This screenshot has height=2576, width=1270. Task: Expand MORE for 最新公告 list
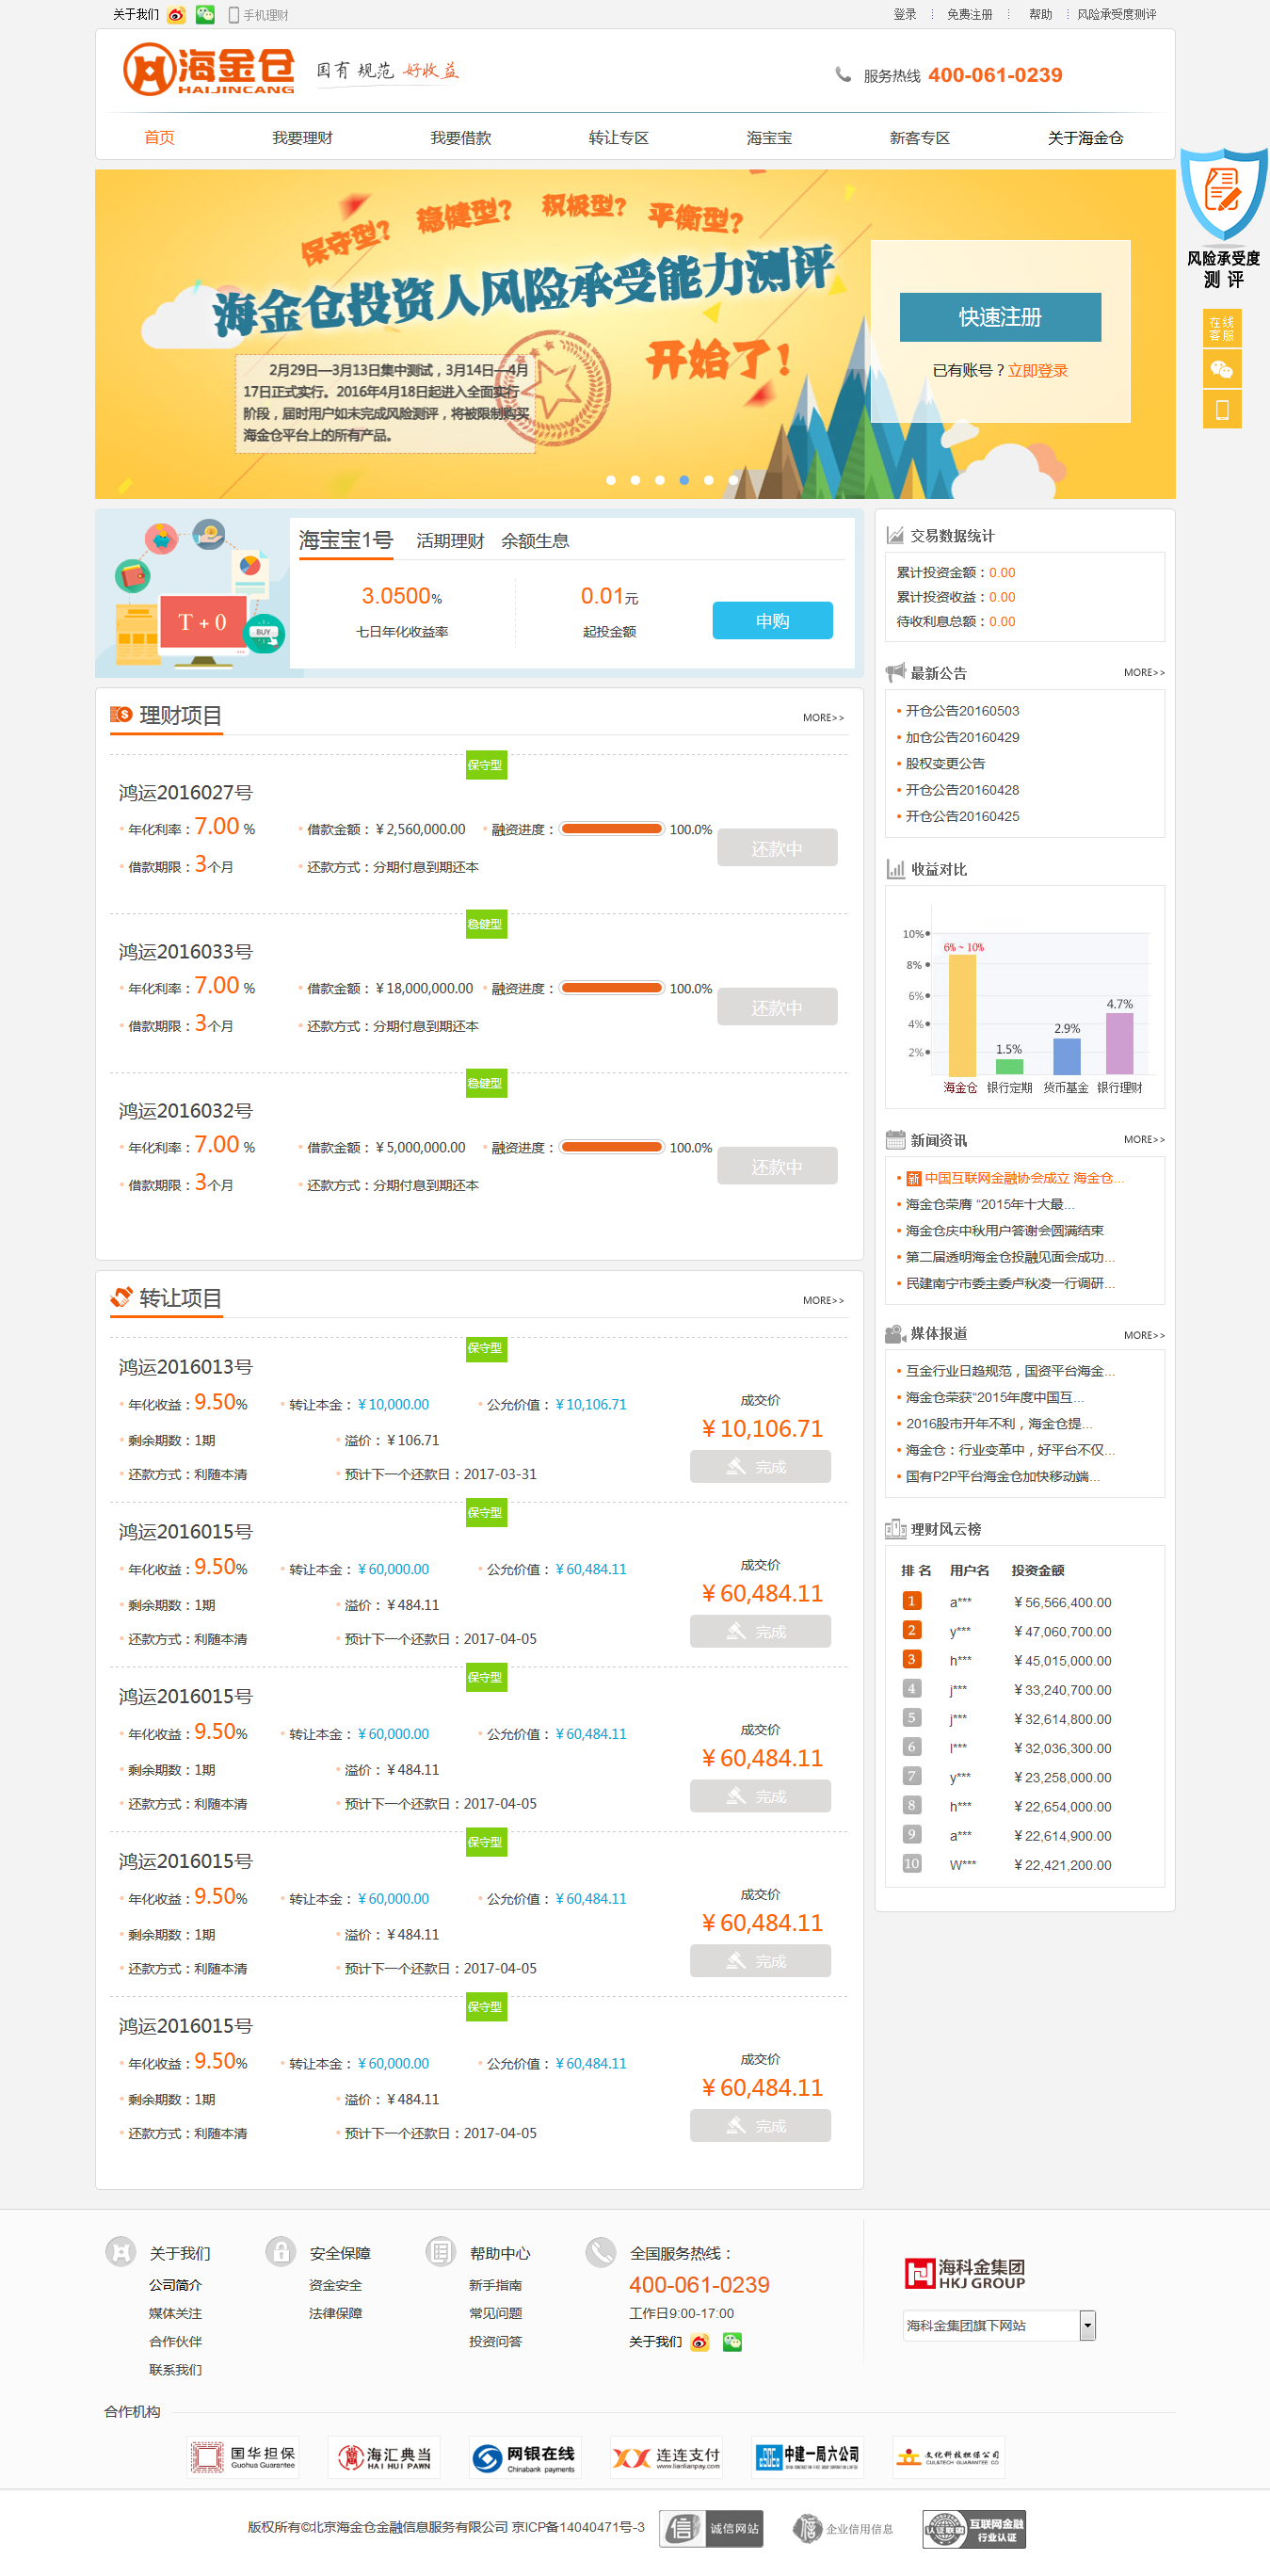[x=1143, y=673]
